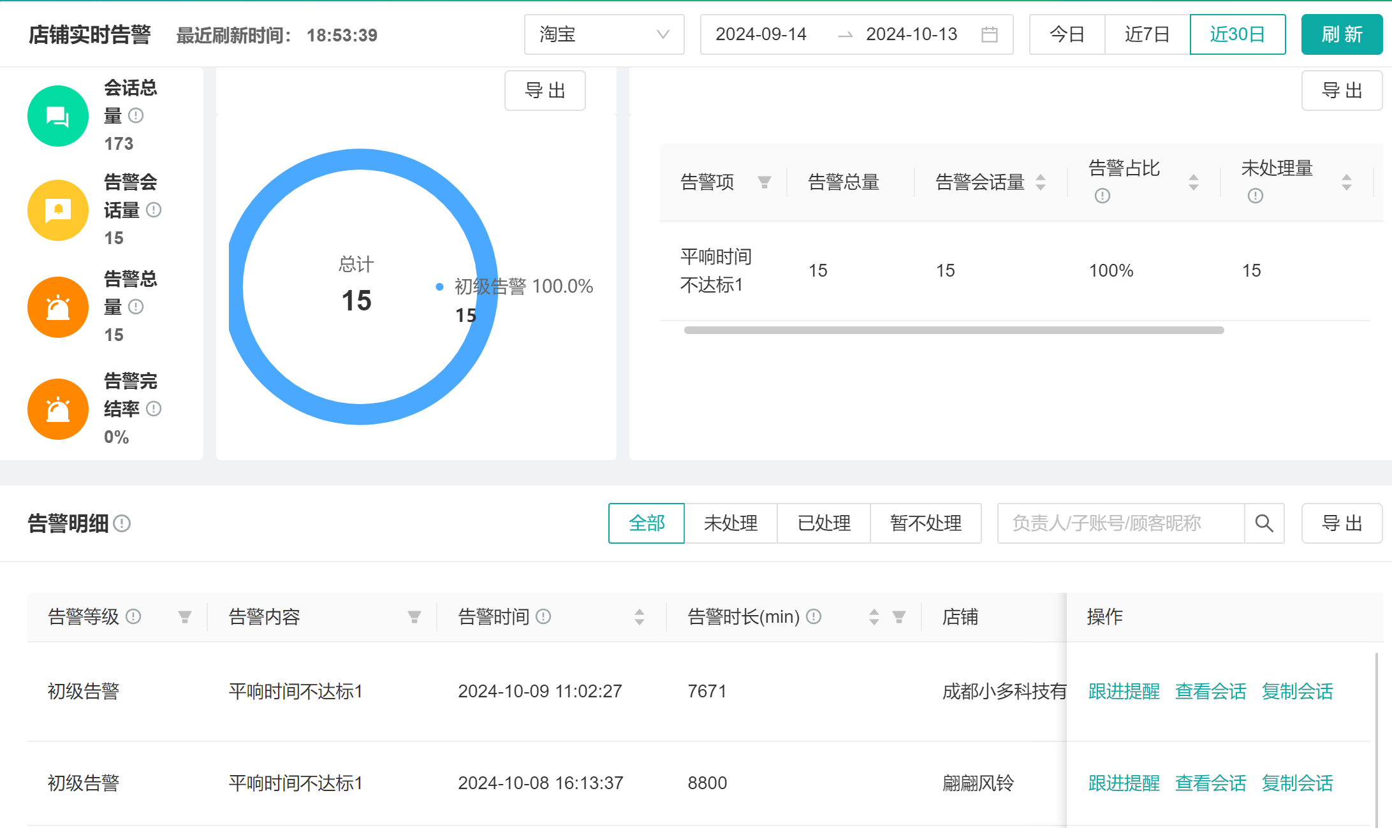Image resolution: width=1392 pixels, height=828 pixels.
Task: Click calendar icon in date range picker
Action: click(x=990, y=34)
